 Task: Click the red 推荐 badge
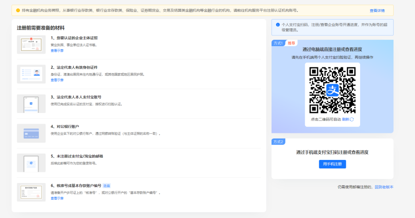291,43
